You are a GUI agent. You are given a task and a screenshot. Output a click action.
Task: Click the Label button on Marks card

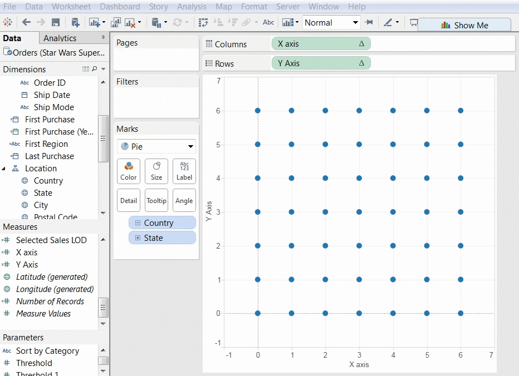coord(184,171)
